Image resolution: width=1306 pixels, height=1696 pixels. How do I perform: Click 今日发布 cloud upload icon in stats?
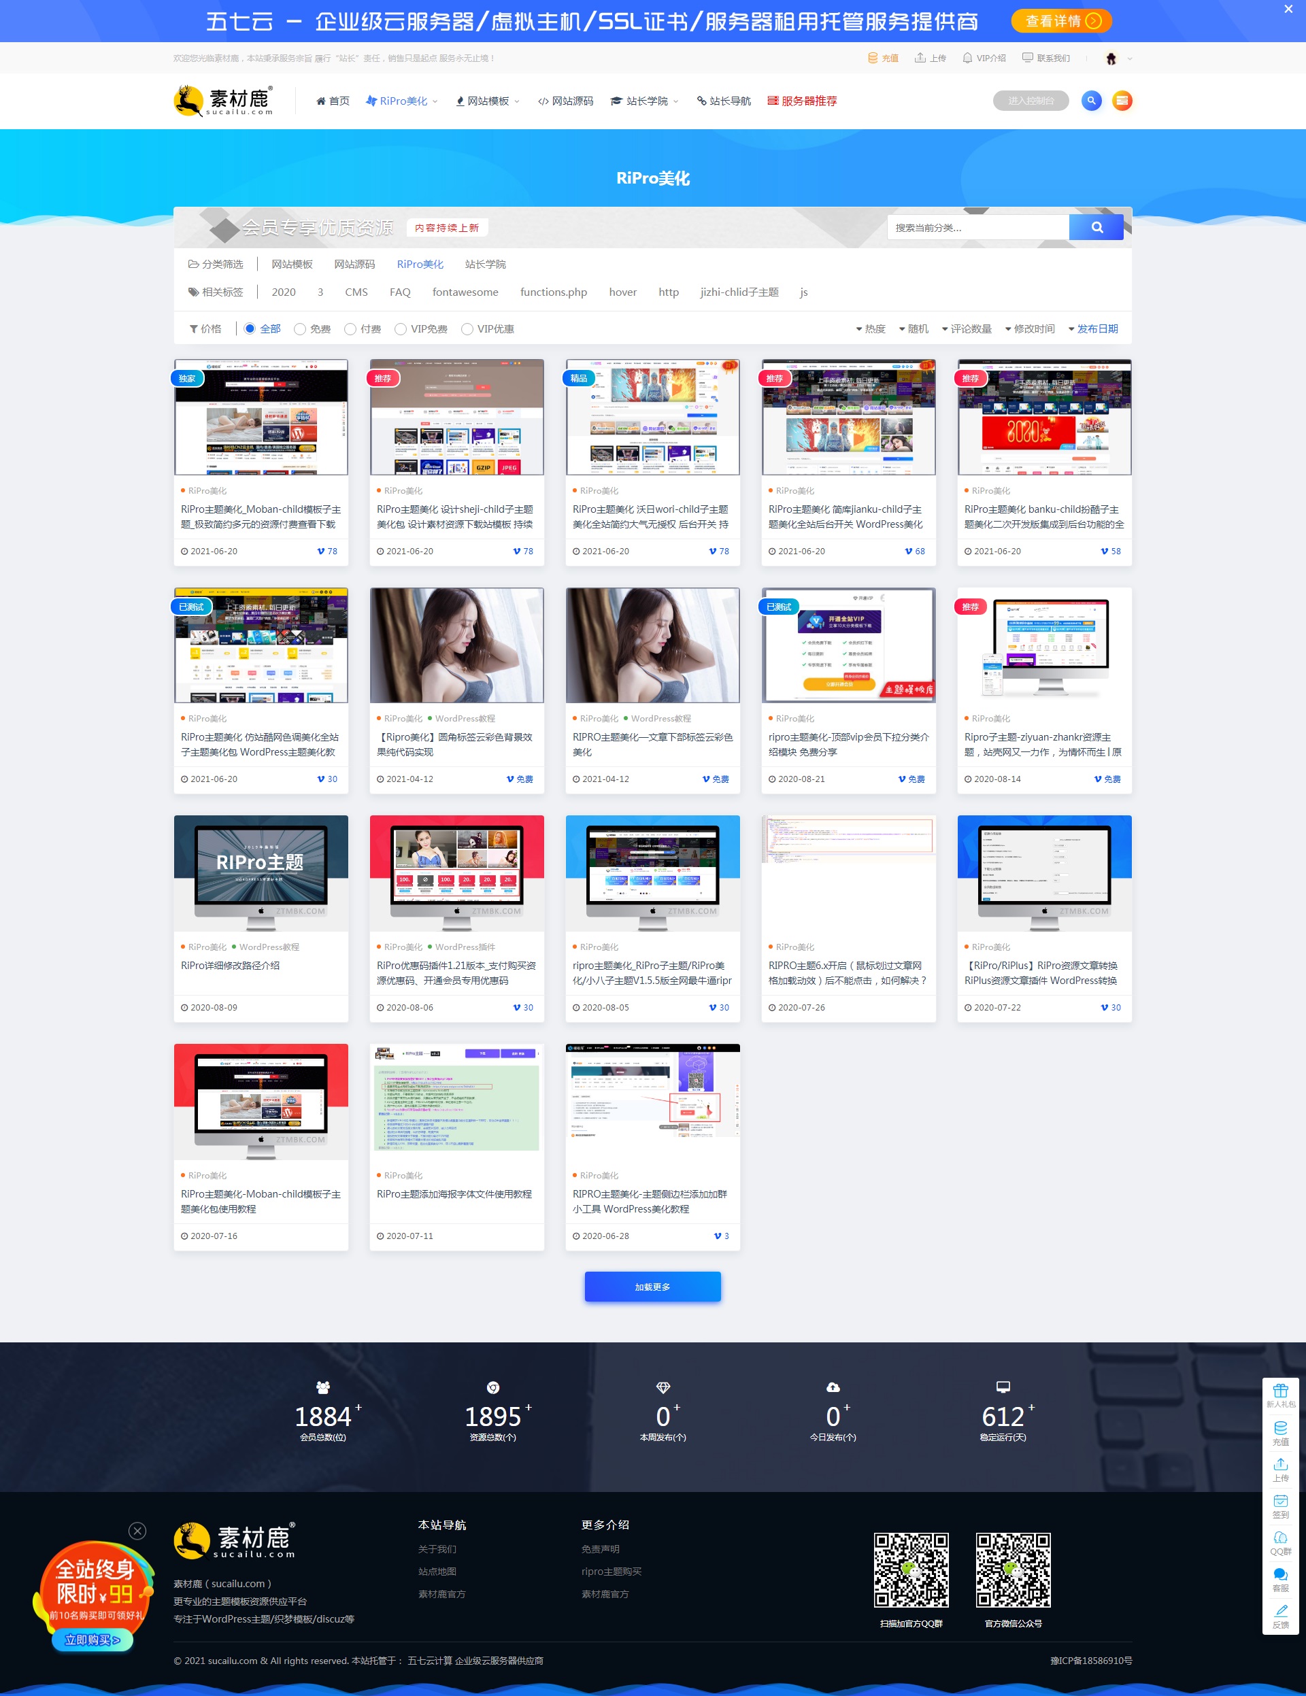833,1387
